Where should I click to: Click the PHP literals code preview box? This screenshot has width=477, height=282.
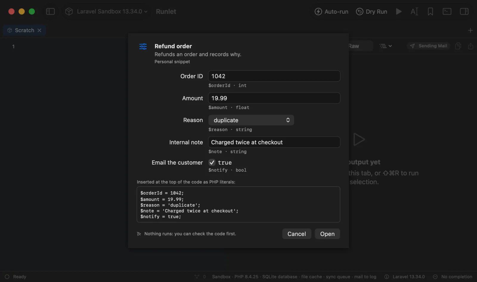[238, 204]
